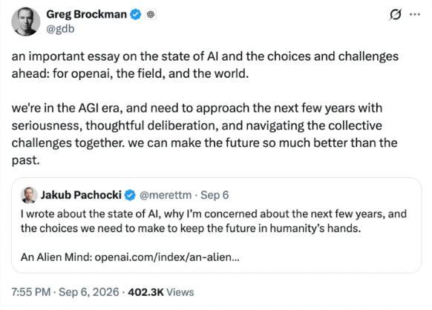Click the 'we're in the AGI era' paragraph

point(204,134)
